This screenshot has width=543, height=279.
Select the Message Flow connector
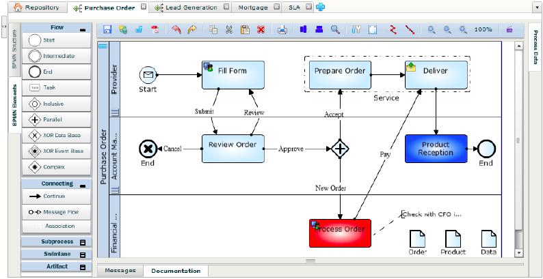(57, 212)
